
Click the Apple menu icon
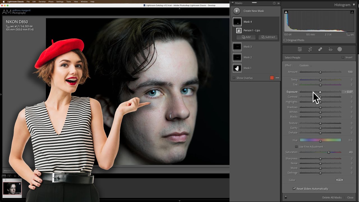[x=4, y=2]
